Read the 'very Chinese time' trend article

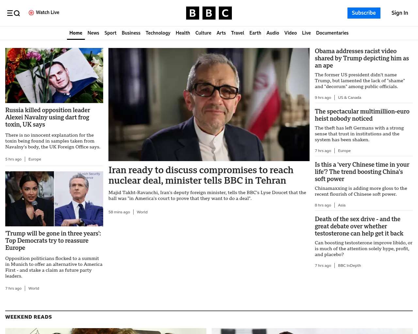tap(362, 172)
